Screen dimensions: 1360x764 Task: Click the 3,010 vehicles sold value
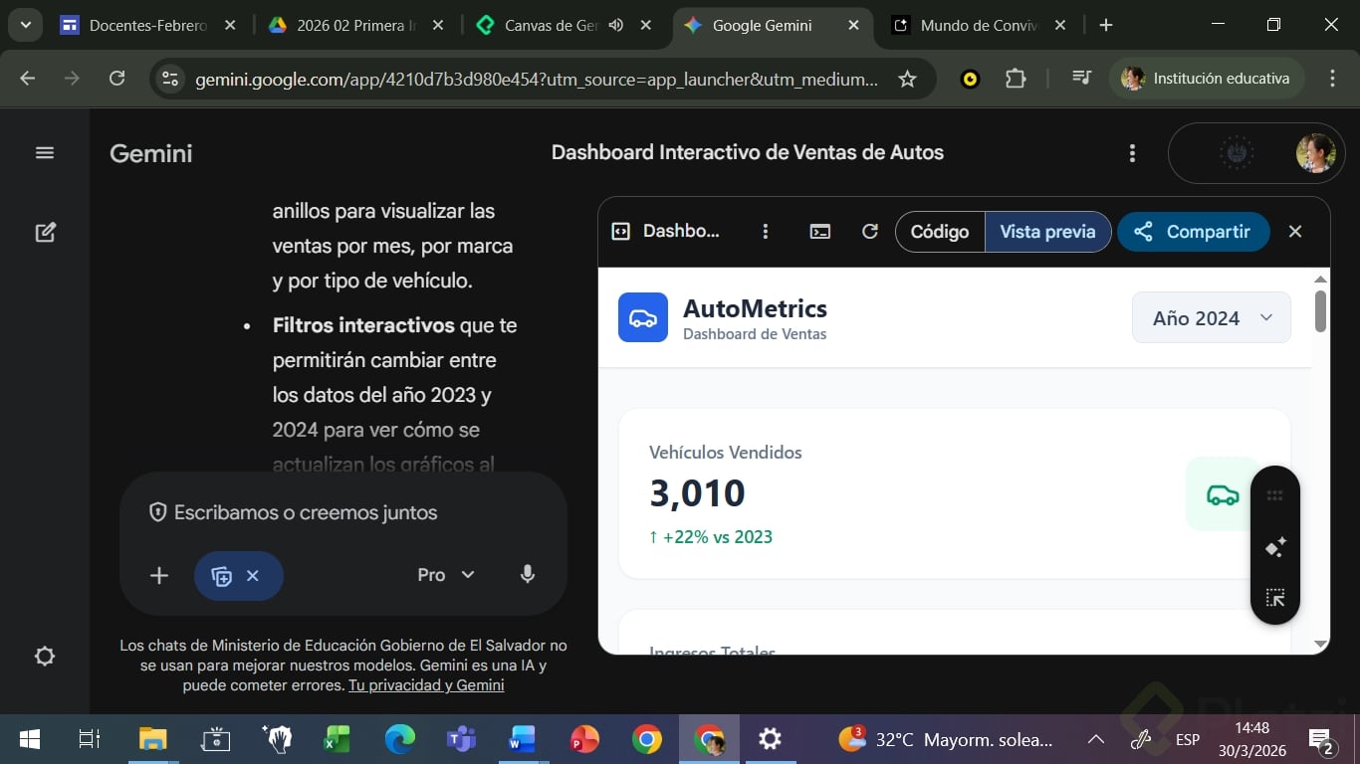[x=697, y=493]
